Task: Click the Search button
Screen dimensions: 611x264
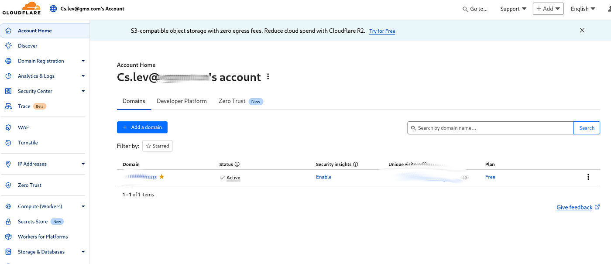Action: (587, 128)
